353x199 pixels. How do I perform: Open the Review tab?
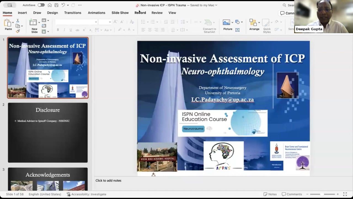coord(157,13)
